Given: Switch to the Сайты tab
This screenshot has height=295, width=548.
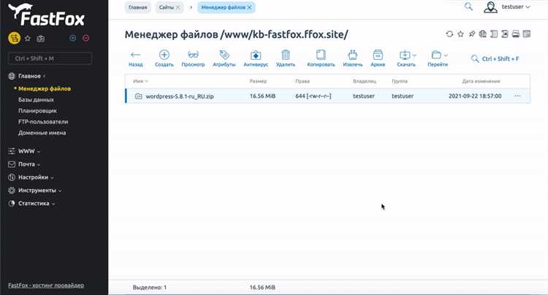Looking at the screenshot, I should coord(167,7).
